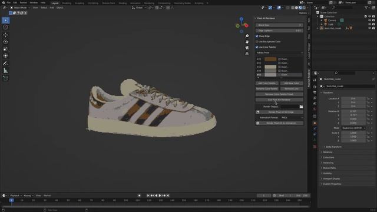Click the current frame number field

(264, 196)
